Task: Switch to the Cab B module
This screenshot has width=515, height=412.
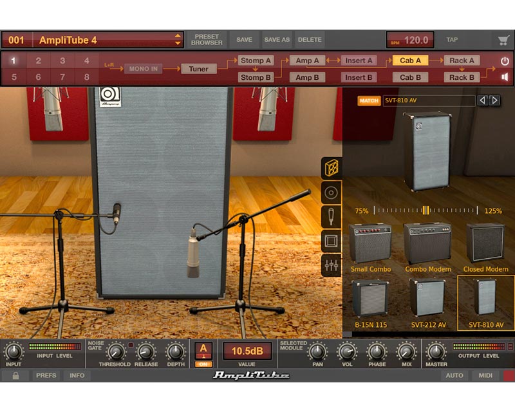Action: coord(410,77)
